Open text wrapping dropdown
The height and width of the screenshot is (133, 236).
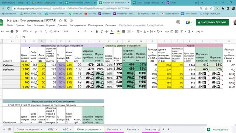pos(153,31)
